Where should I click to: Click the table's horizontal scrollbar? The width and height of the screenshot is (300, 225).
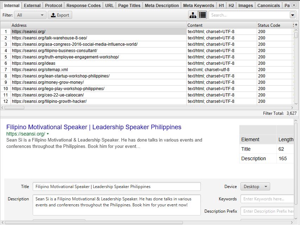[14, 108]
